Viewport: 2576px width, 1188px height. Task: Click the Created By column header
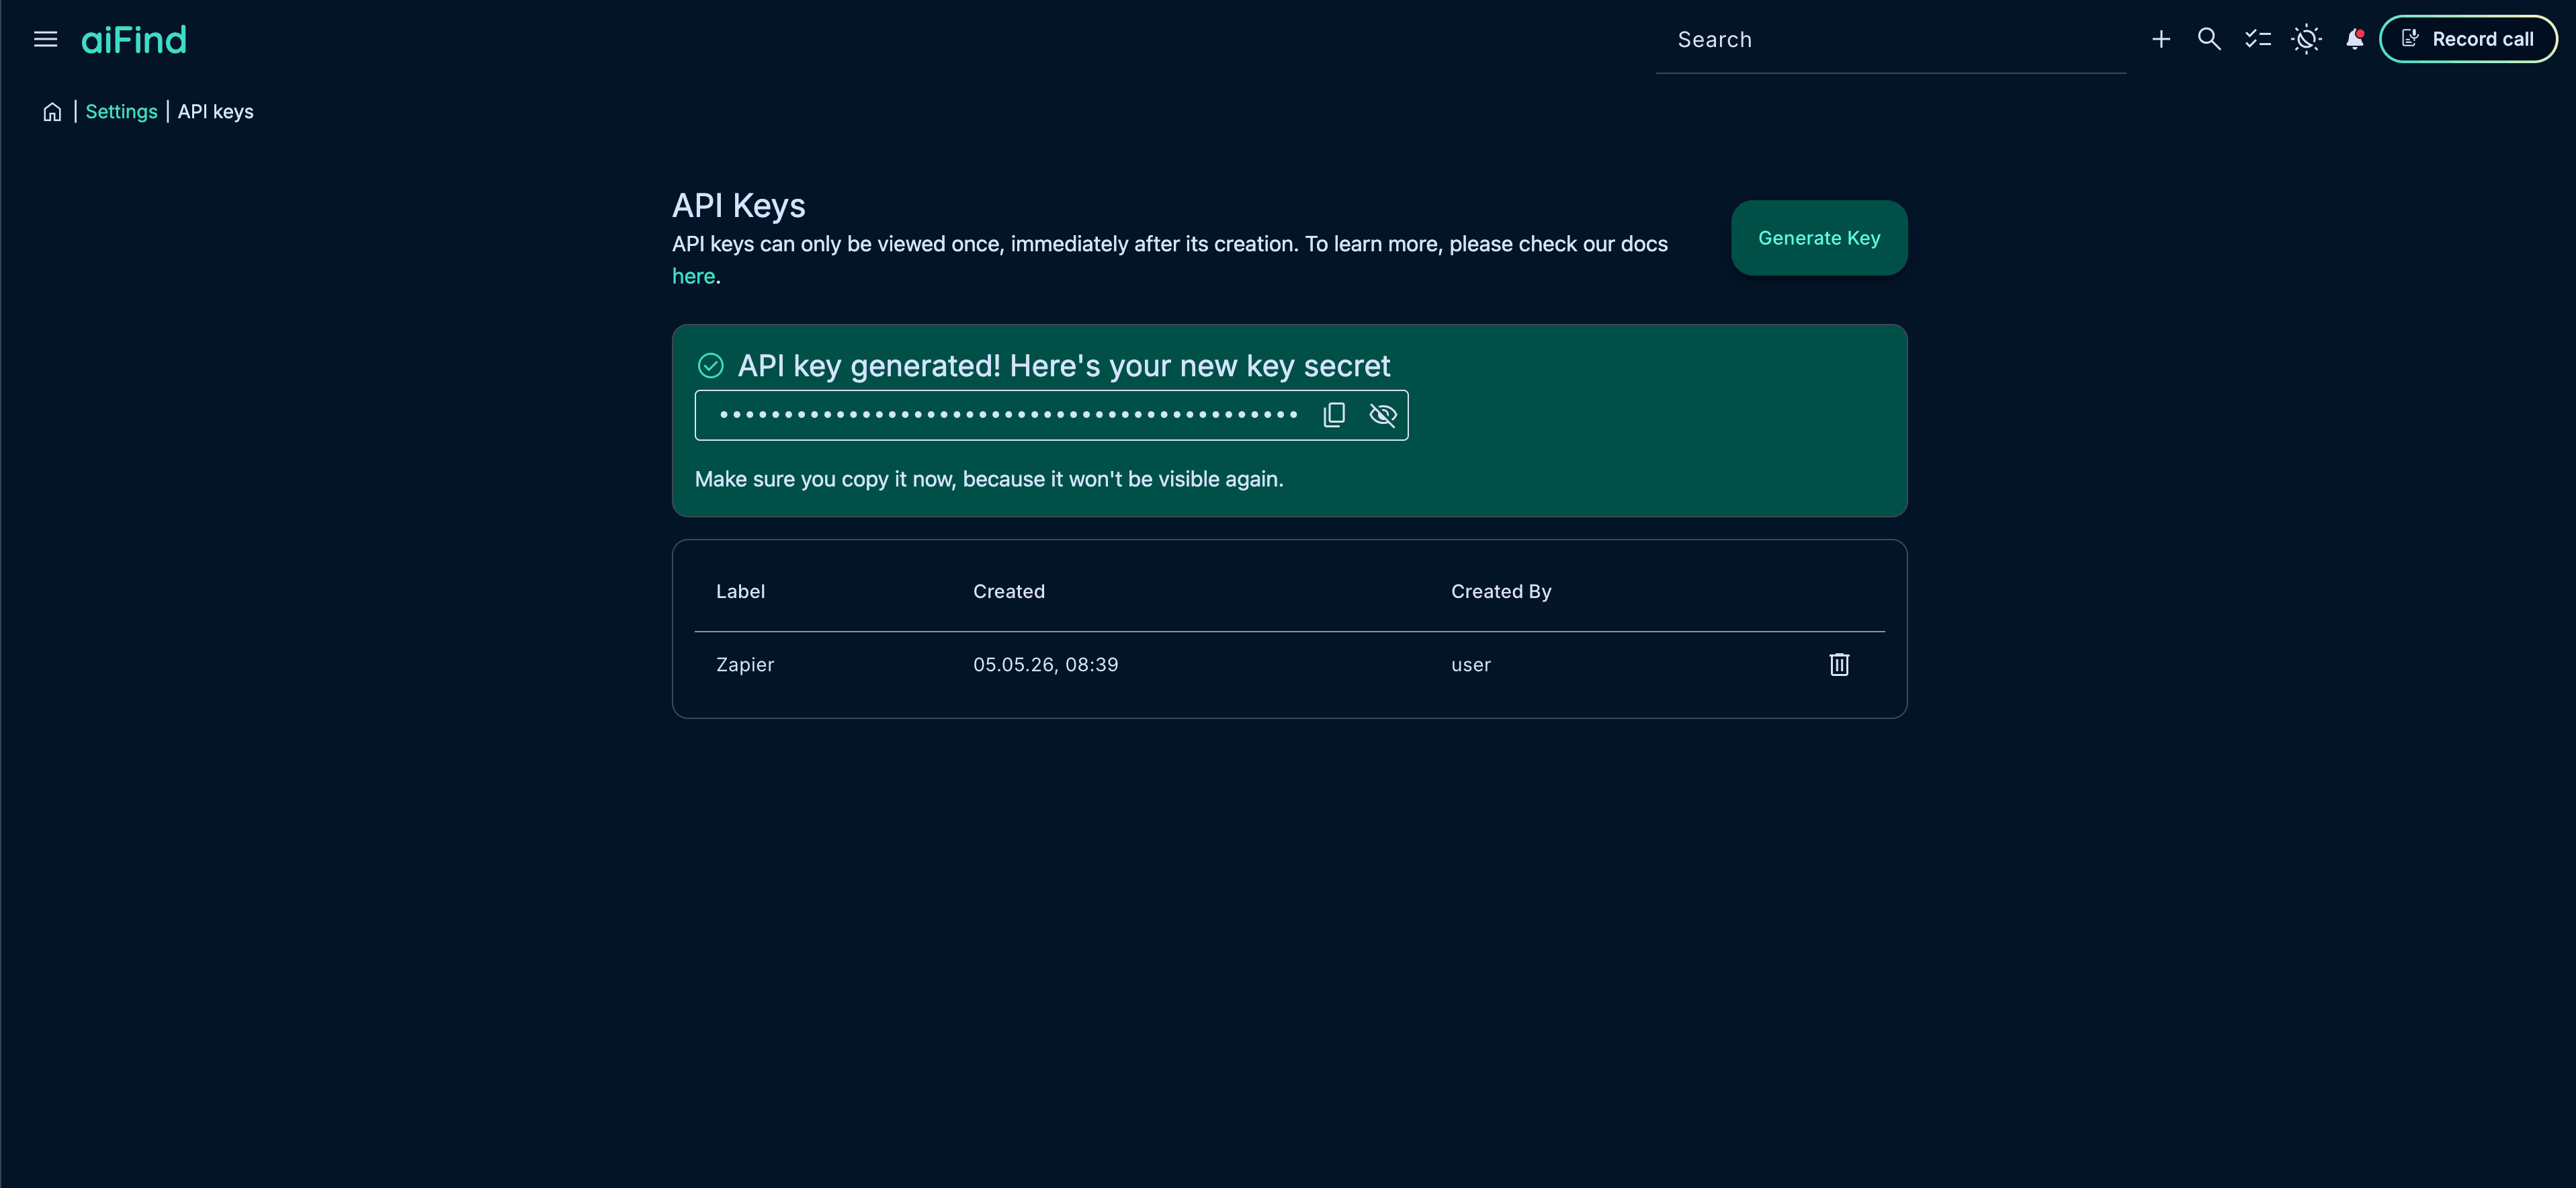1501,591
